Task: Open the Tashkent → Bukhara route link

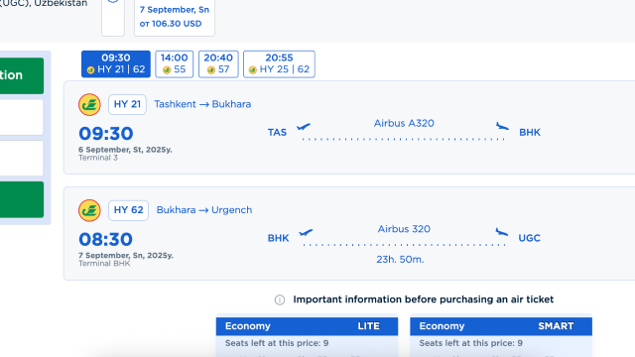Action: click(202, 104)
